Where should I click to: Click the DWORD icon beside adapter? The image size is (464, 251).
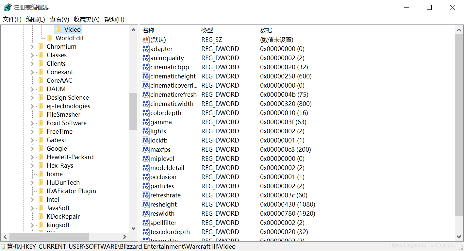(146, 49)
